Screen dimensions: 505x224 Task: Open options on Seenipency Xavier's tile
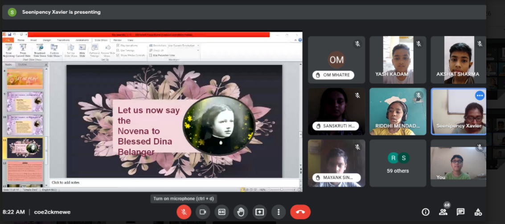point(480,95)
